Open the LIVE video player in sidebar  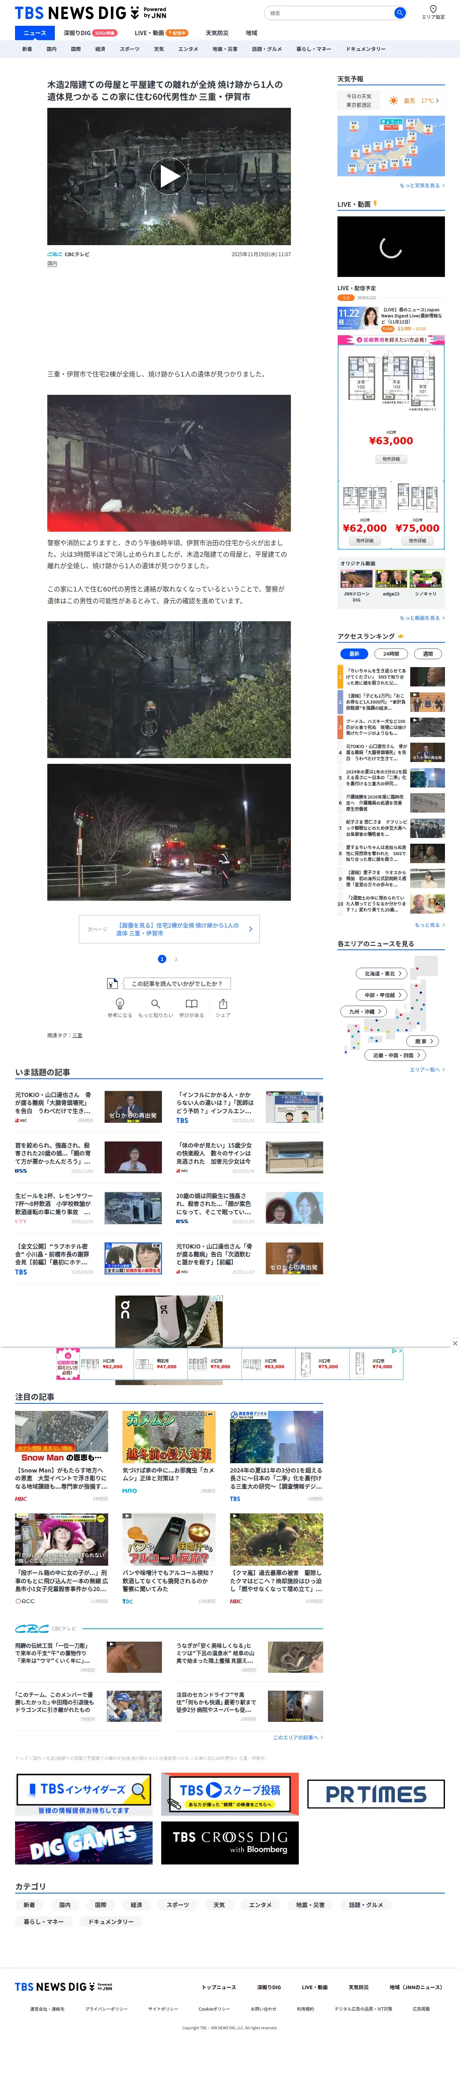pyautogui.click(x=390, y=247)
